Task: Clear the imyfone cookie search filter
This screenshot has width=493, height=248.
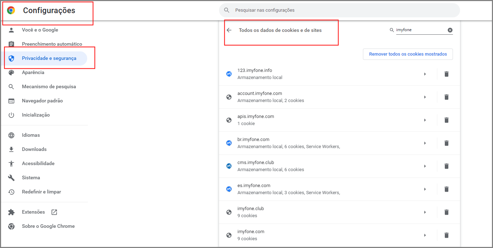Action: point(450,30)
